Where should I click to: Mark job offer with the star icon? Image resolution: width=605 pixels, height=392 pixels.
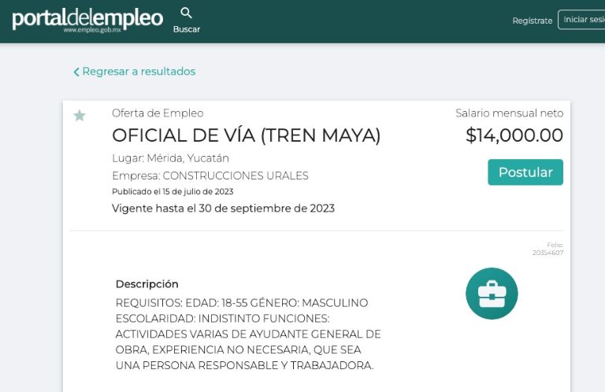[x=80, y=116]
